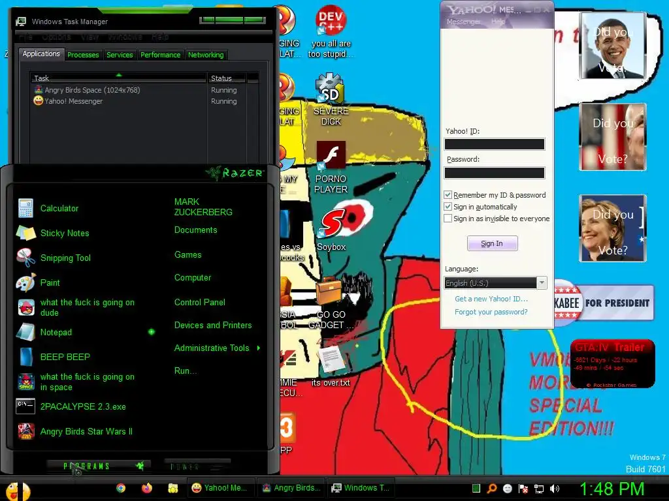Run 2PACALYPSE 2.3.exe from Start menu

pos(71,406)
